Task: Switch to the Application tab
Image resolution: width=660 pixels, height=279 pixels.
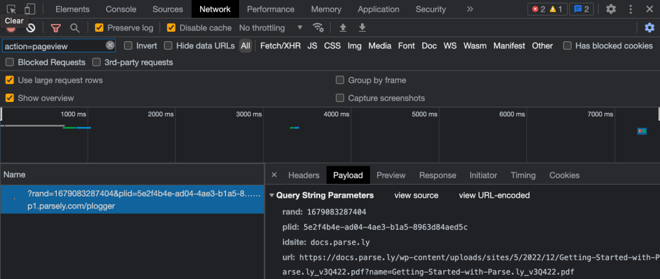Action: point(378,9)
